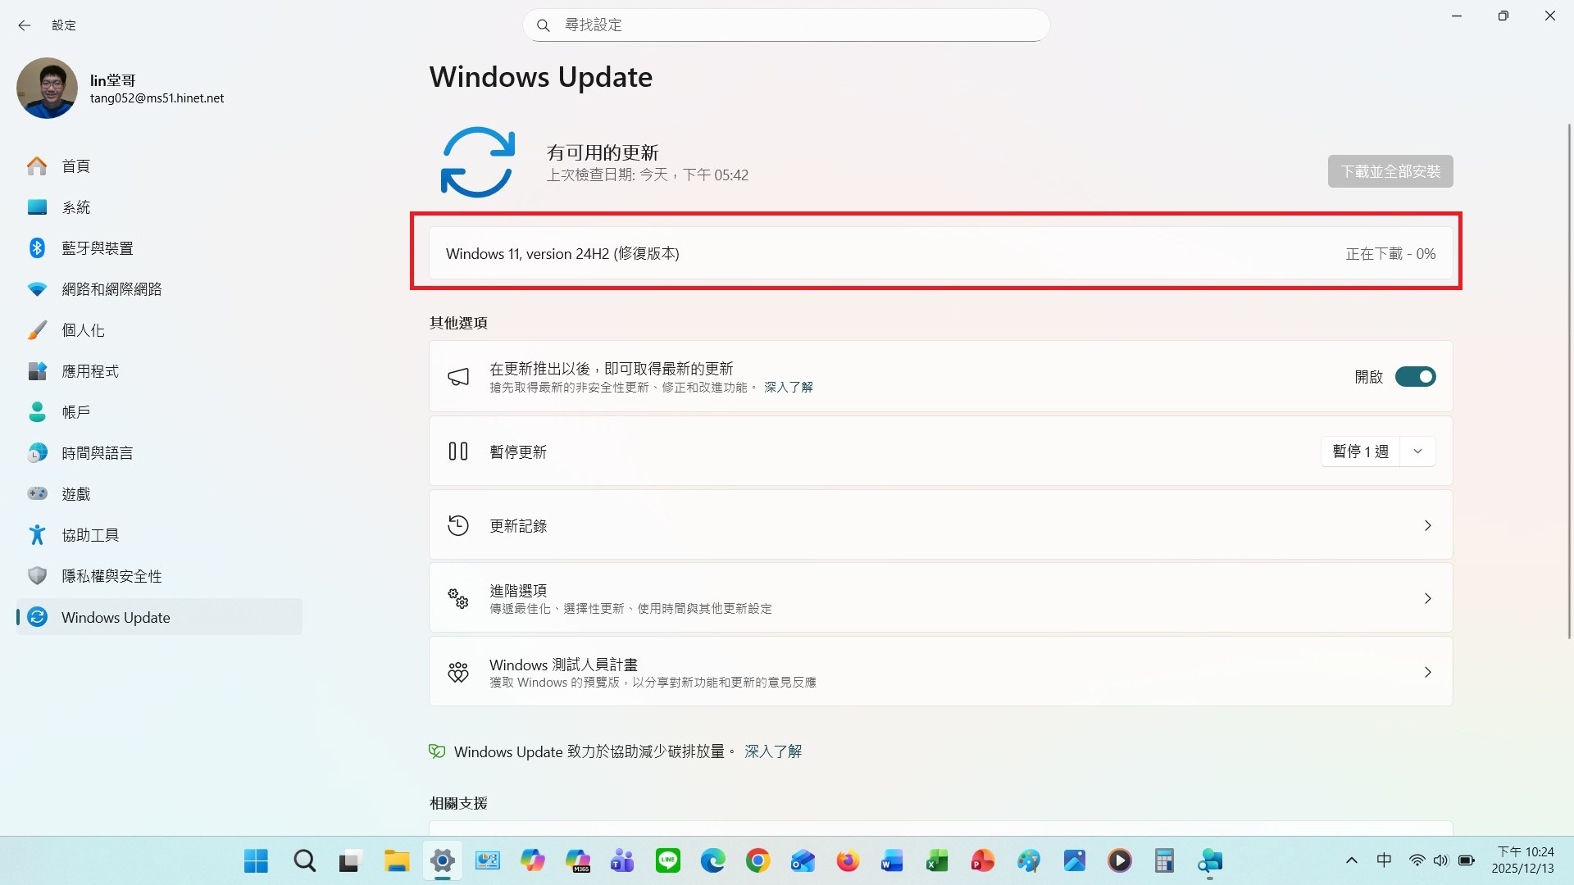Open LINE from the taskbar
1574x885 pixels.
coord(667,860)
